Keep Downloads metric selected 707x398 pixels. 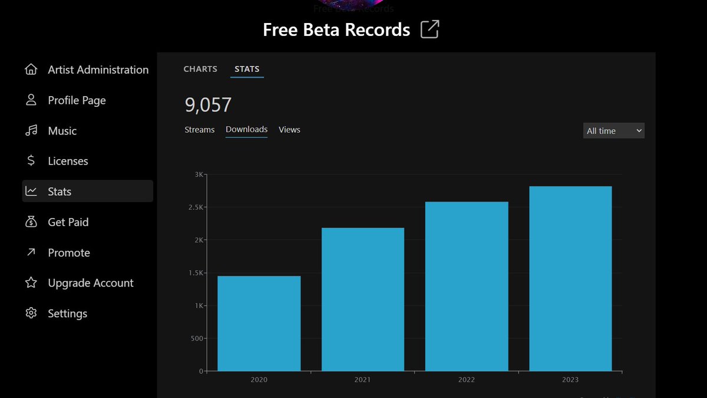tap(246, 129)
